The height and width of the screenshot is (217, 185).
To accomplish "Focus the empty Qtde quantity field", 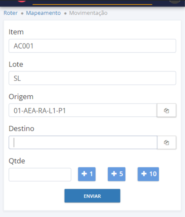I will [40, 175].
